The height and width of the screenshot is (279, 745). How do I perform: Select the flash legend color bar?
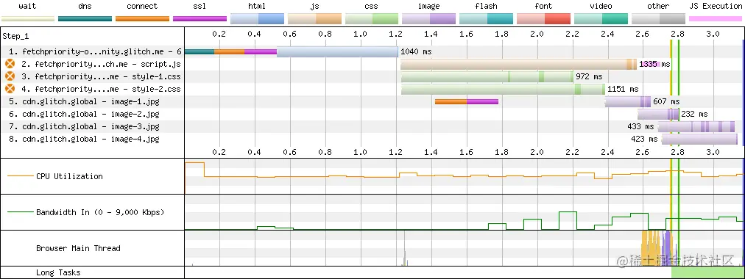(486, 19)
